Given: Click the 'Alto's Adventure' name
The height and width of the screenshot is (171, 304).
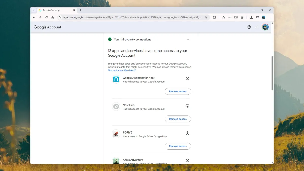Looking at the screenshot, I should (x=133, y=160).
